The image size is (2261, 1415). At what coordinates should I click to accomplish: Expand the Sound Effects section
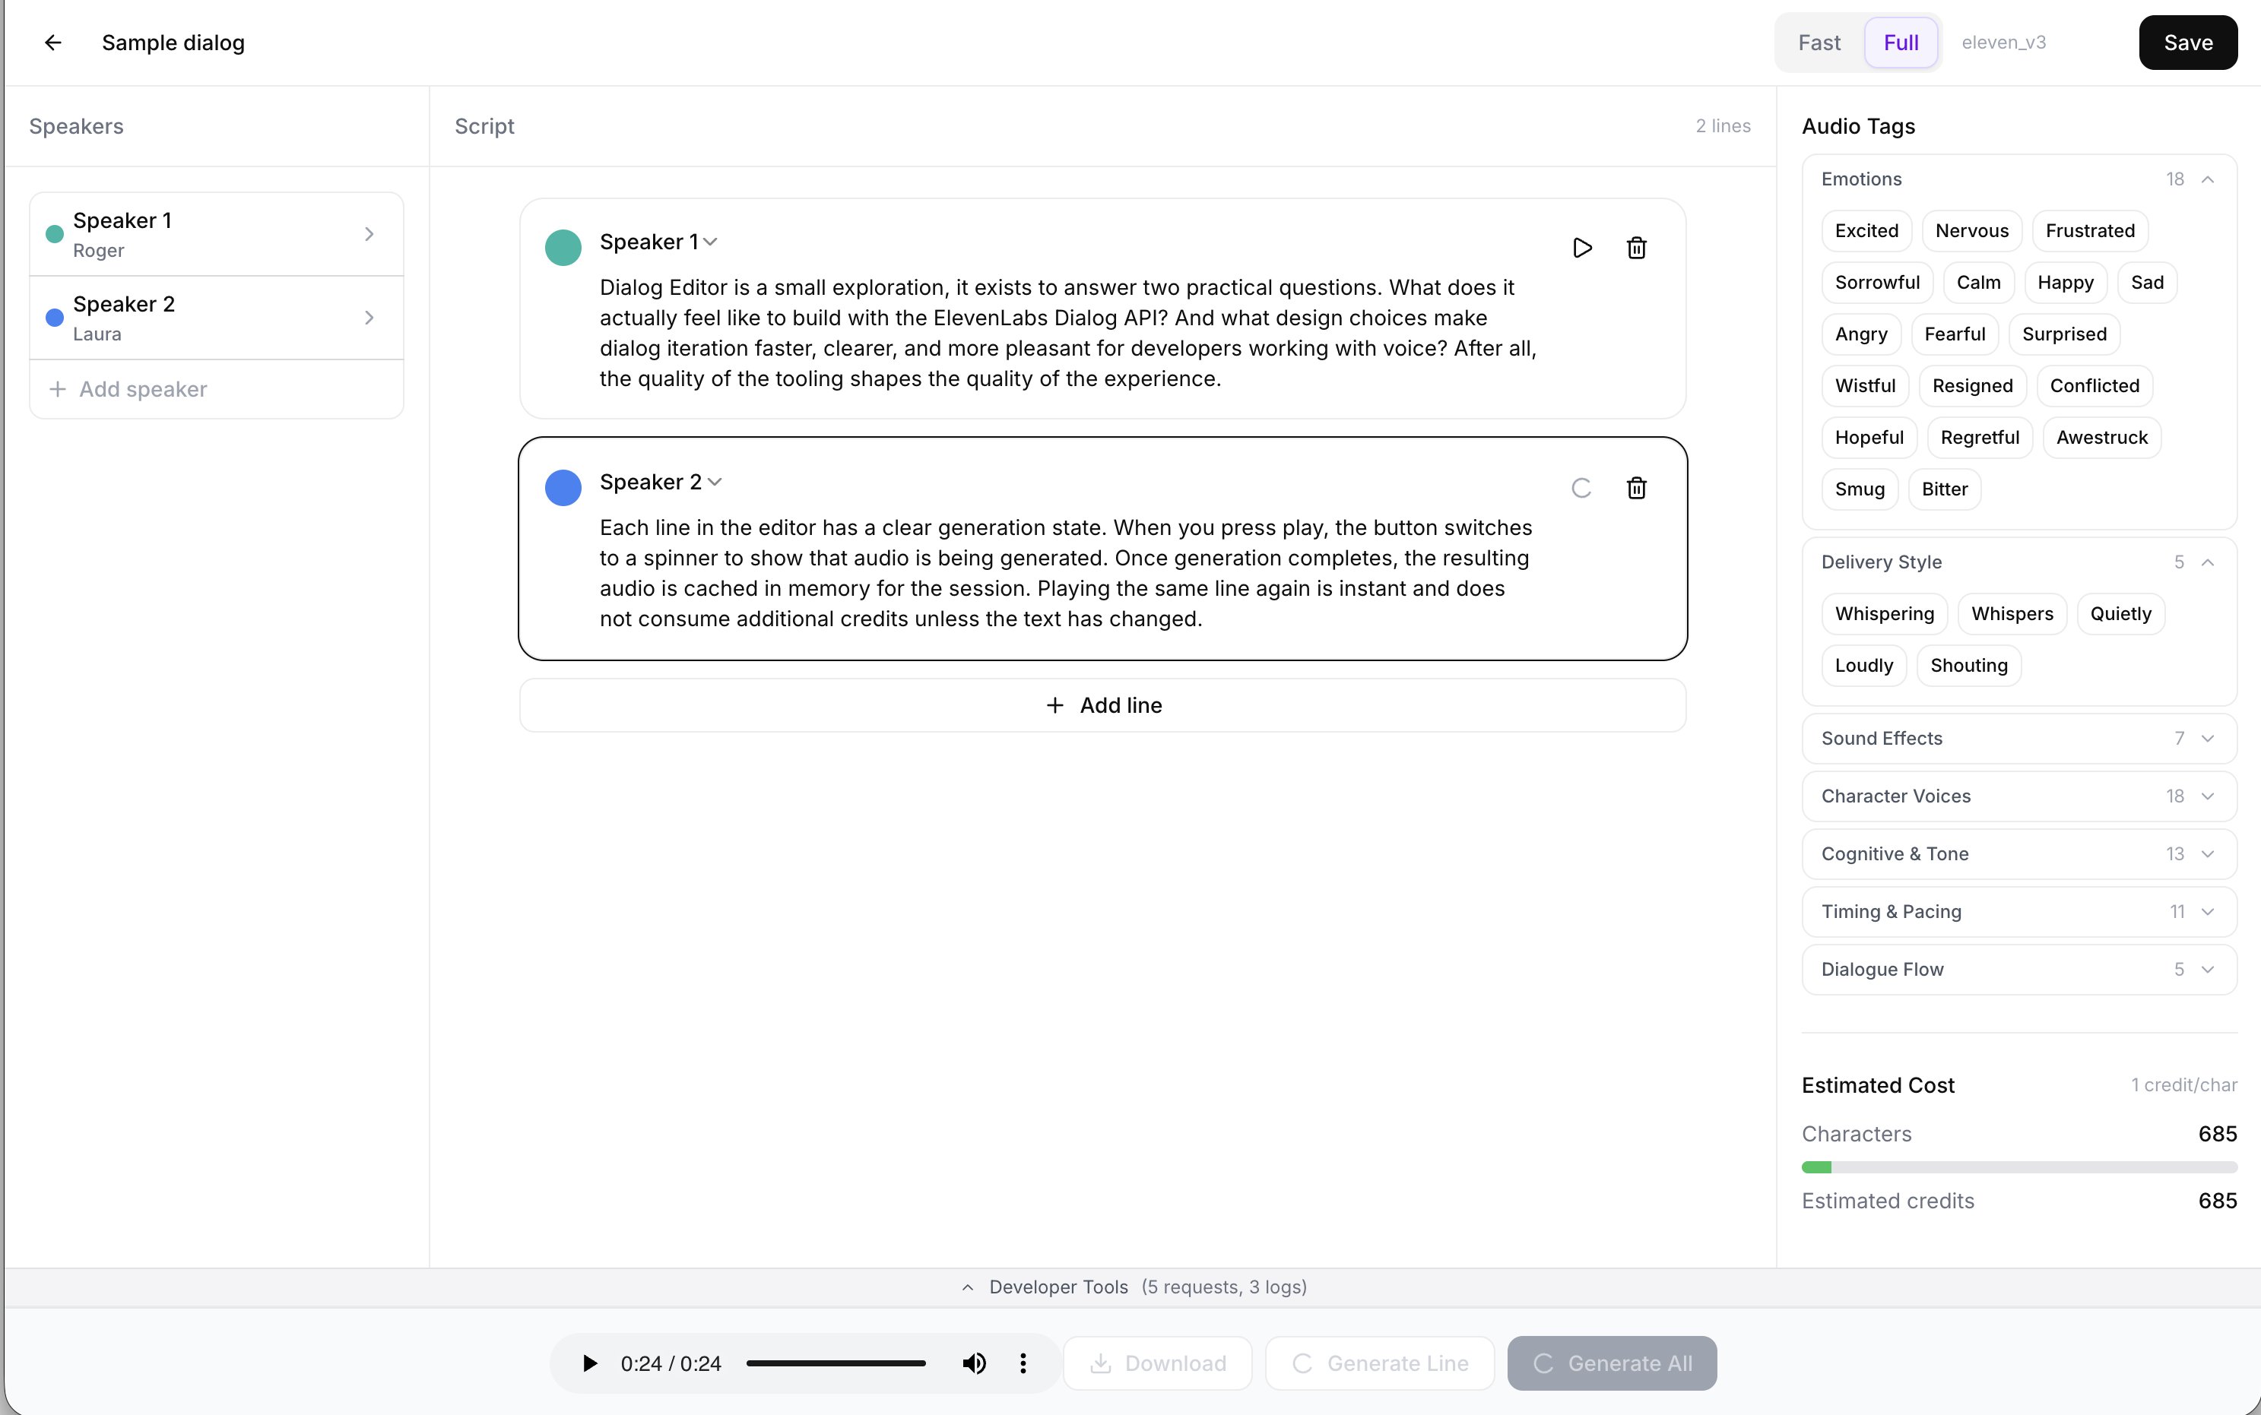click(x=2018, y=739)
